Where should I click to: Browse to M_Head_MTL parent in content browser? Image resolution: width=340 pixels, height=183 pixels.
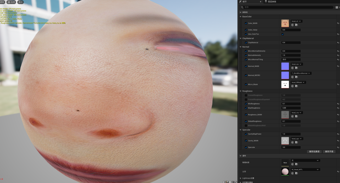297,173
